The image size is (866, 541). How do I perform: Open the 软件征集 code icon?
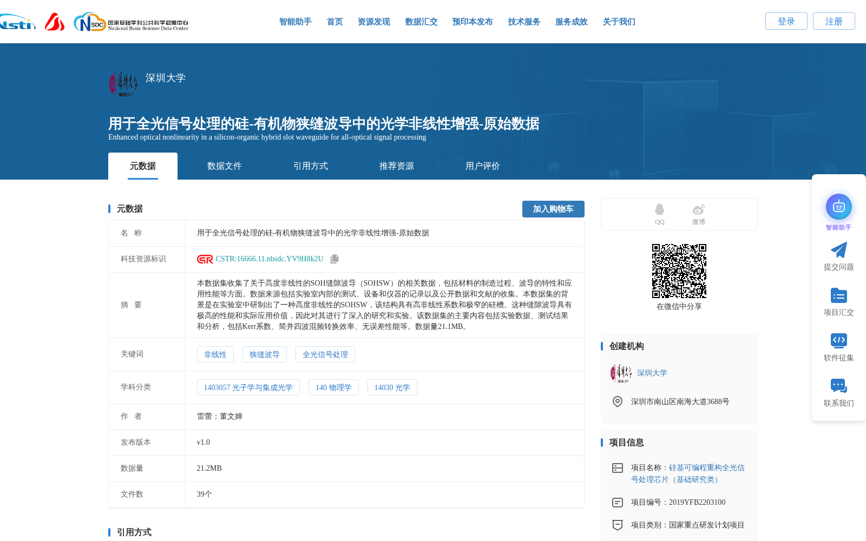(839, 340)
